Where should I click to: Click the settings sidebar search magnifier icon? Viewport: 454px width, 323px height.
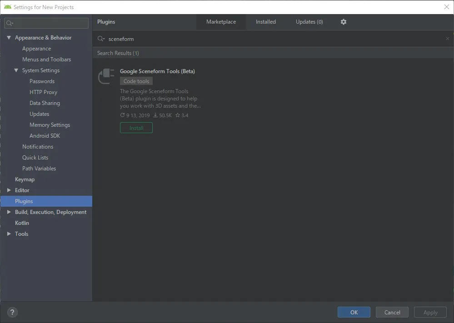10,23
